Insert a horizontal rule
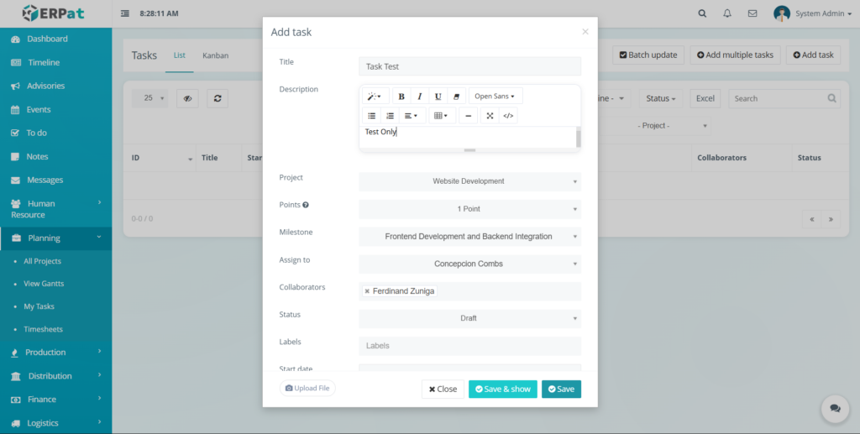Viewport: 860px width, 434px height. 469,116
